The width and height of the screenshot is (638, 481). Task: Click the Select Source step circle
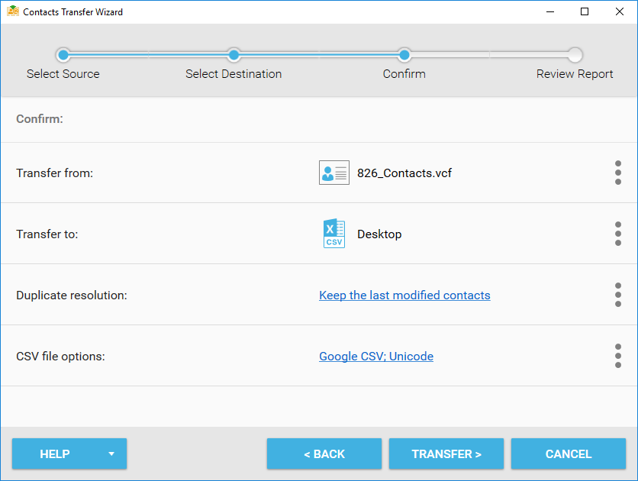tap(63, 56)
